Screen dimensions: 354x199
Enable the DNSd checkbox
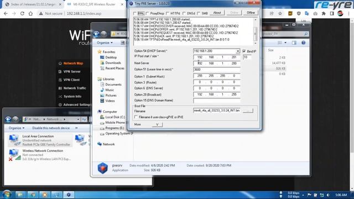coord(184,13)
